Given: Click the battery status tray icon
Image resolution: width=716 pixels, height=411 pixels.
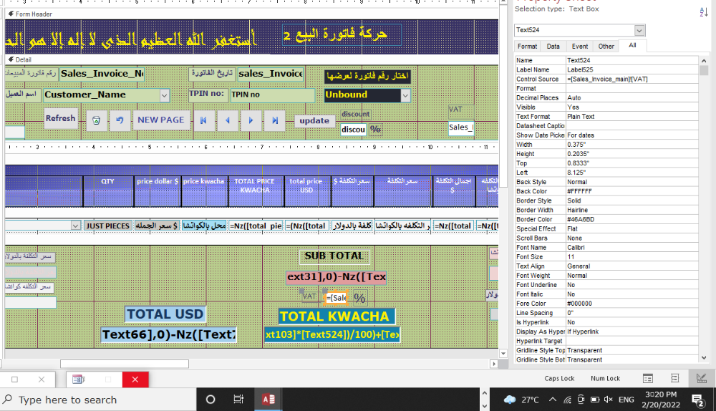Looking at the screenshot, I should click(x=595, y=400).
